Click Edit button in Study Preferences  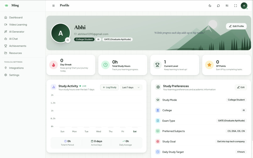coord(241,87)
